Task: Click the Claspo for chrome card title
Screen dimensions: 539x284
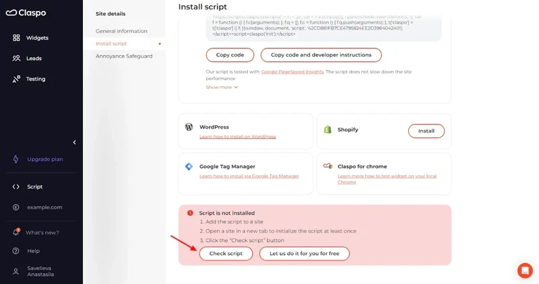Action: [x=362, y=166]
